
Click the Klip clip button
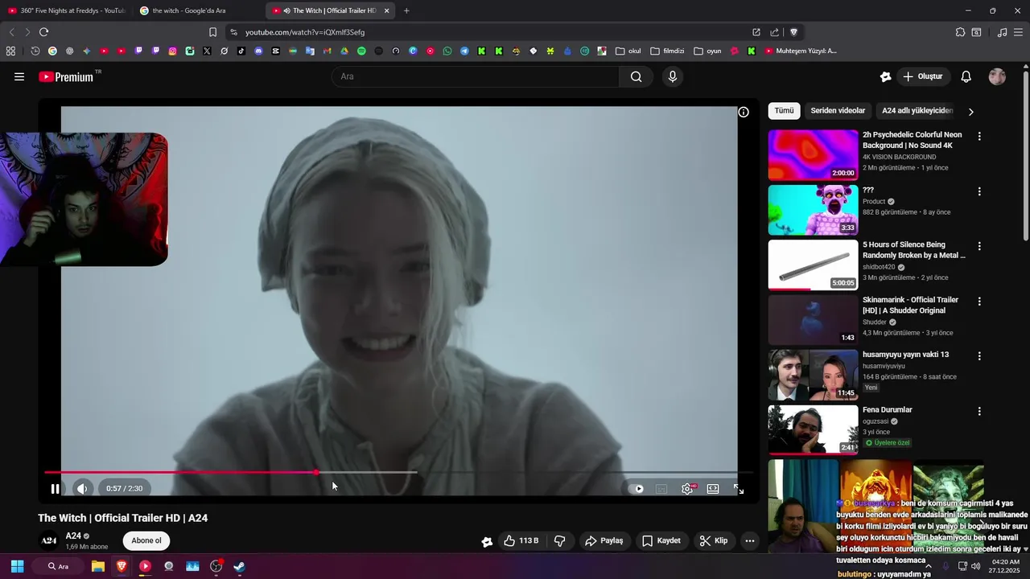(713, 540)
